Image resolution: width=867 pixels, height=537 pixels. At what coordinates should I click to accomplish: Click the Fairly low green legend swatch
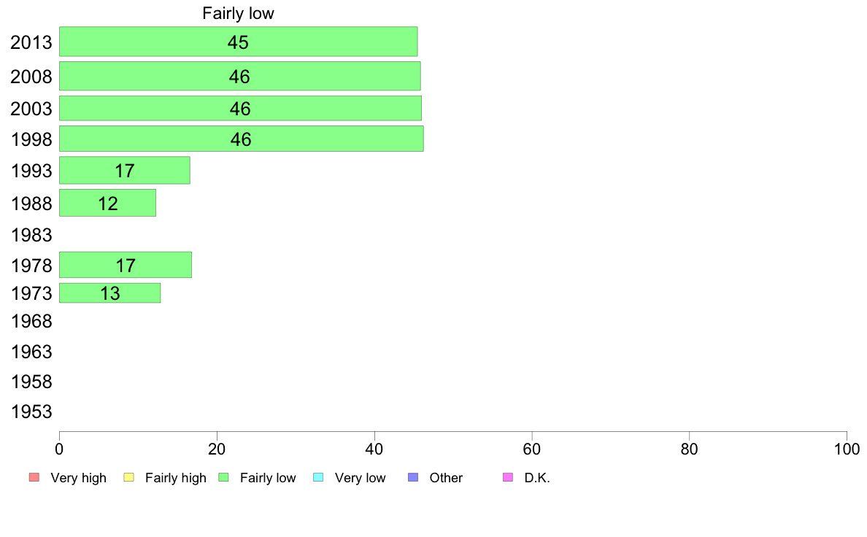point(223,477)
